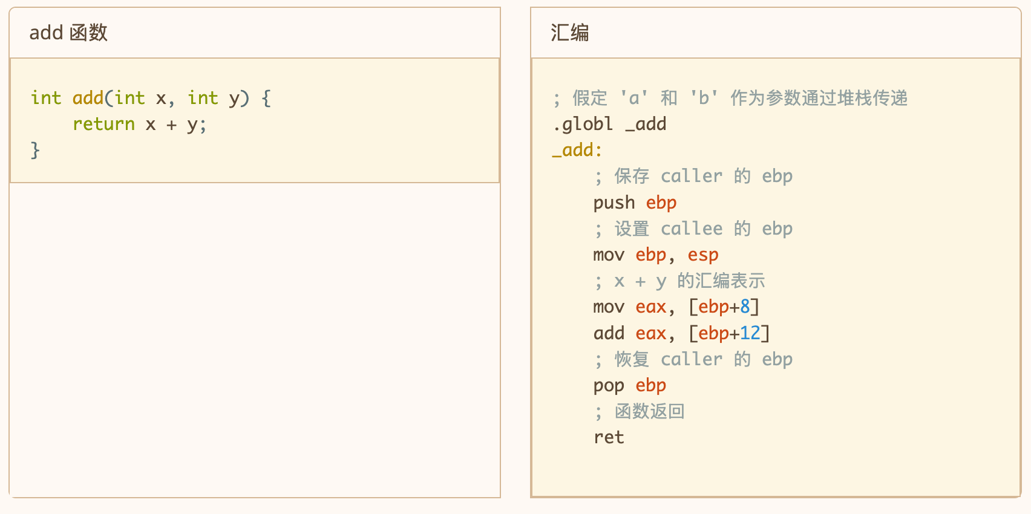Click the 'pop ebp' instruction
This screenshot has width=1031, height=514.
pyautogui.click(x=630, y=385)
